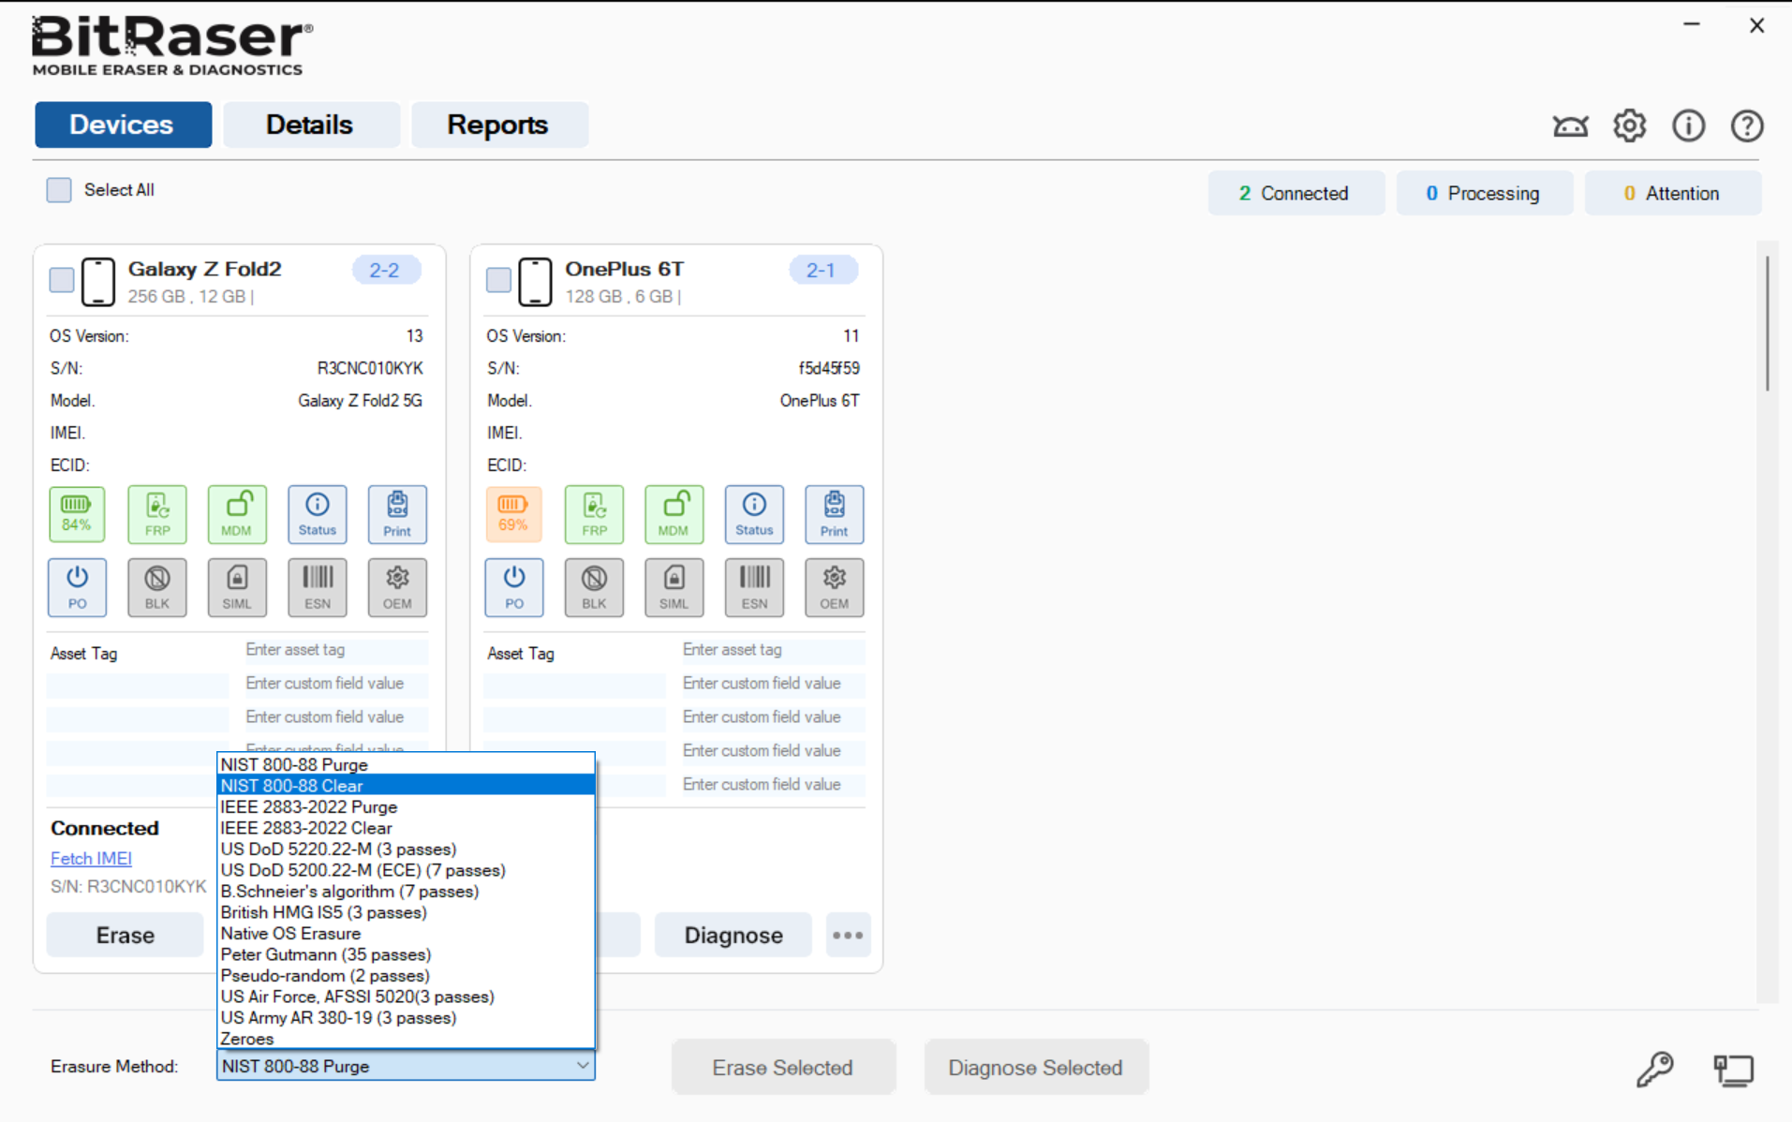This screenshot has width=1792, height=1122.
Task: Select Native OS Erasure from the list
Action: tap(406, 933)
